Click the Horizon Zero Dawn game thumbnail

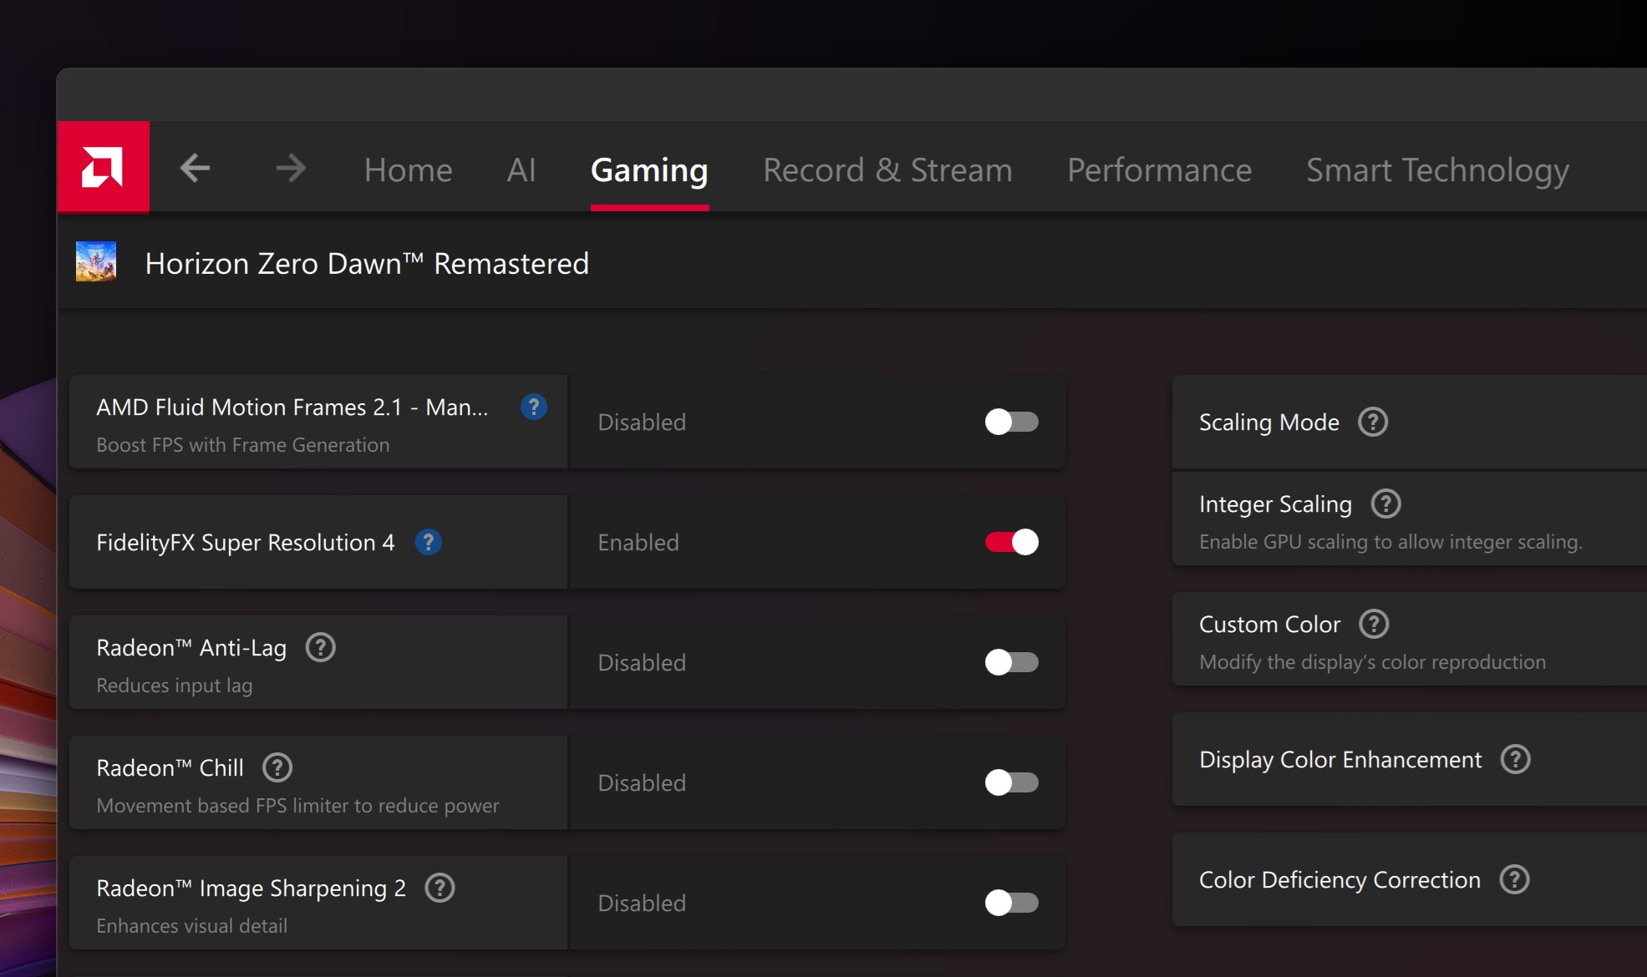click(x=96, y=261)
